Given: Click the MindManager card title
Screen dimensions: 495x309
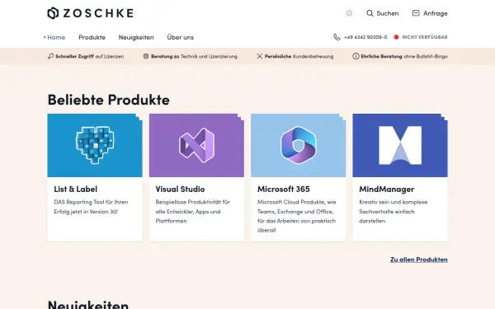Looking at the screenshot, I should tap(386, 189).
